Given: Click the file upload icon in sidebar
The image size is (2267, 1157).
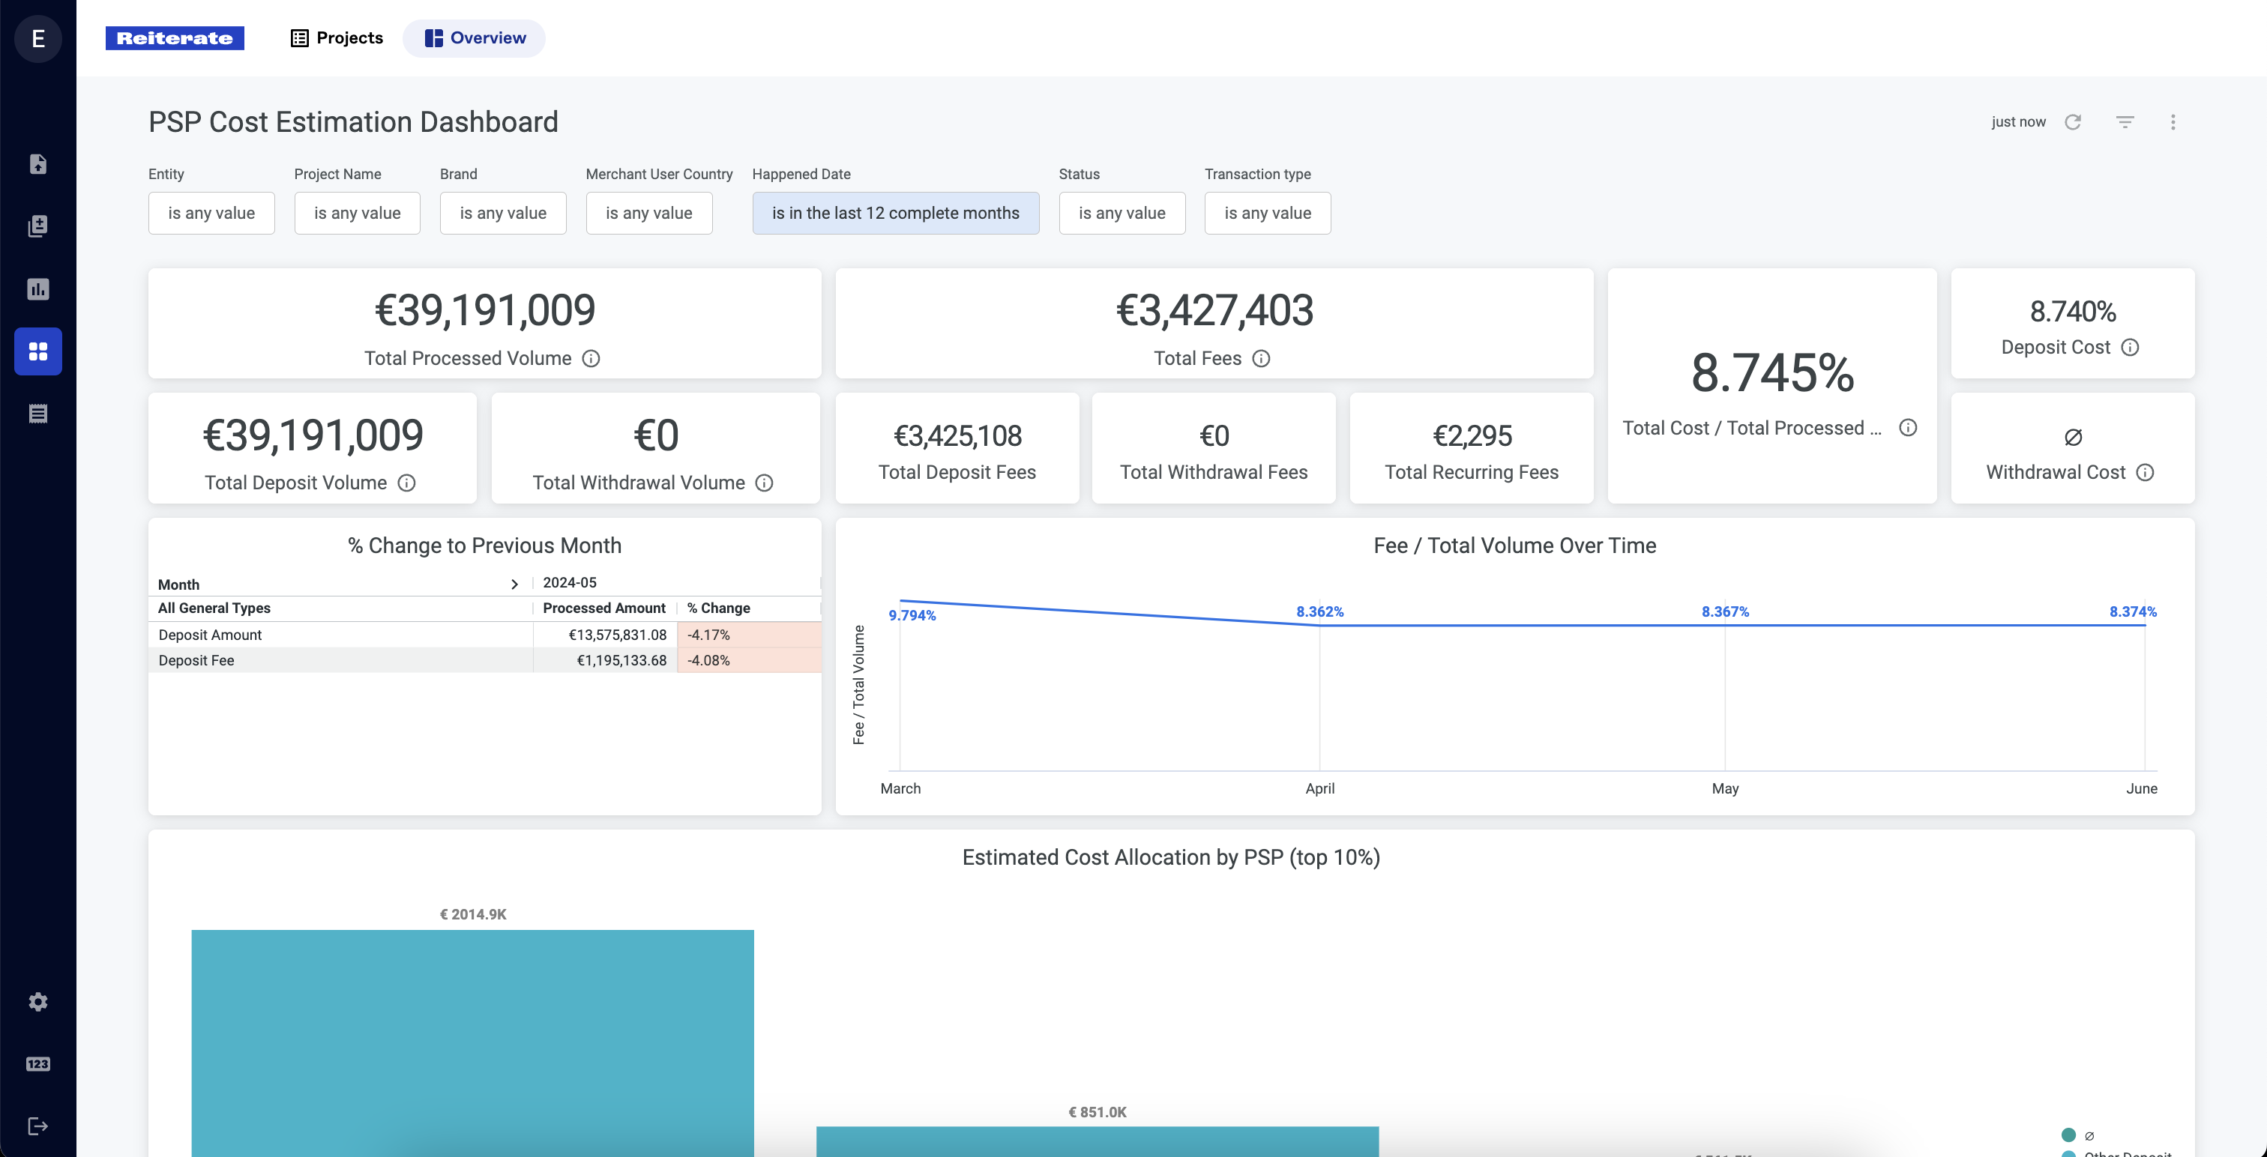Looking at the screenshot, I should click(x=37, y=163).
